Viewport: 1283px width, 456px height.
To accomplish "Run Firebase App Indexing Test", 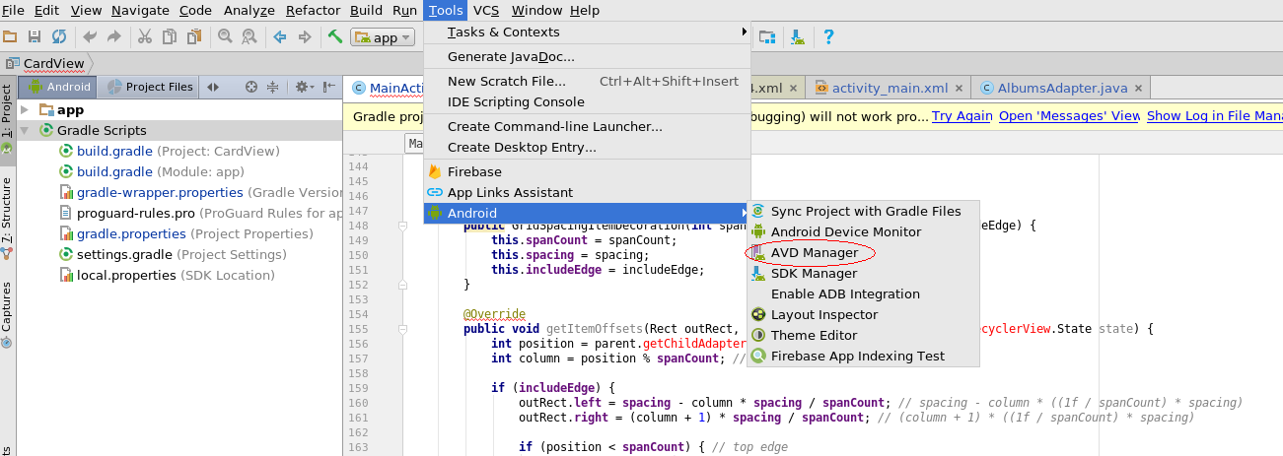I will click(x=863, y=356).
